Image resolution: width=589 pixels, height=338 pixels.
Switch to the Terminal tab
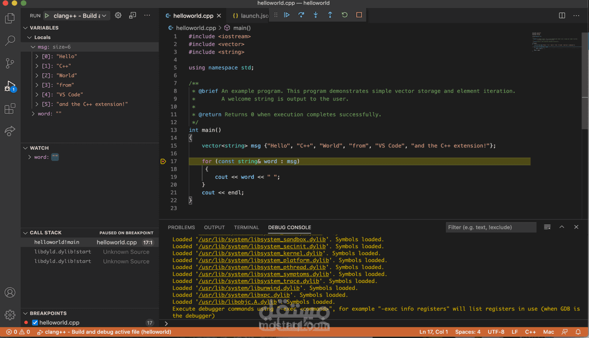tap(246, 227)
